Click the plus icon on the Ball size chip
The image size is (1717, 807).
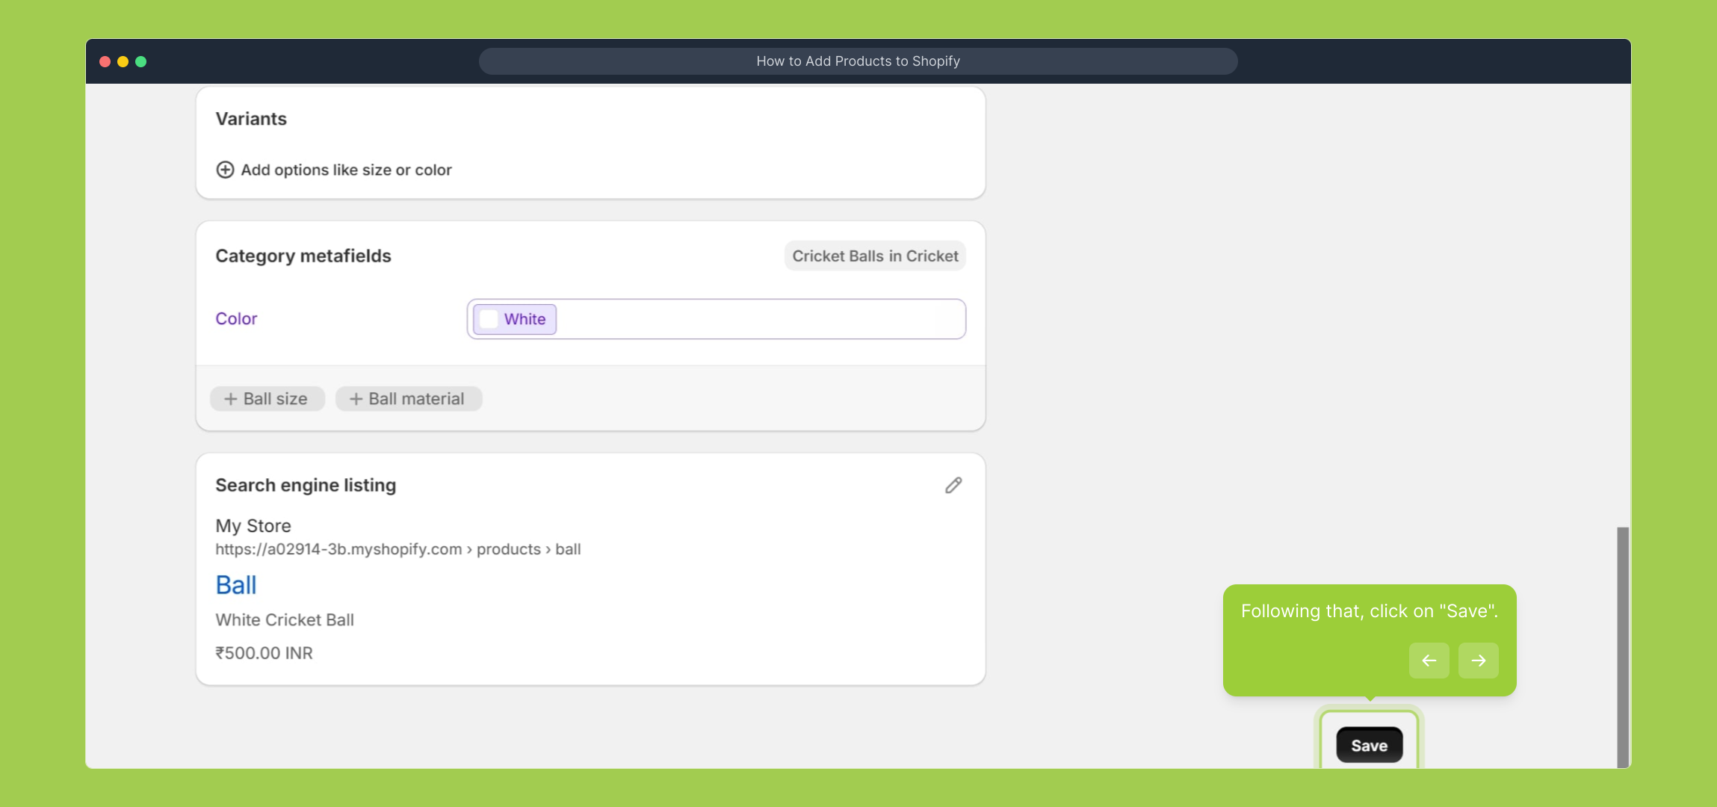coord(231,399)
